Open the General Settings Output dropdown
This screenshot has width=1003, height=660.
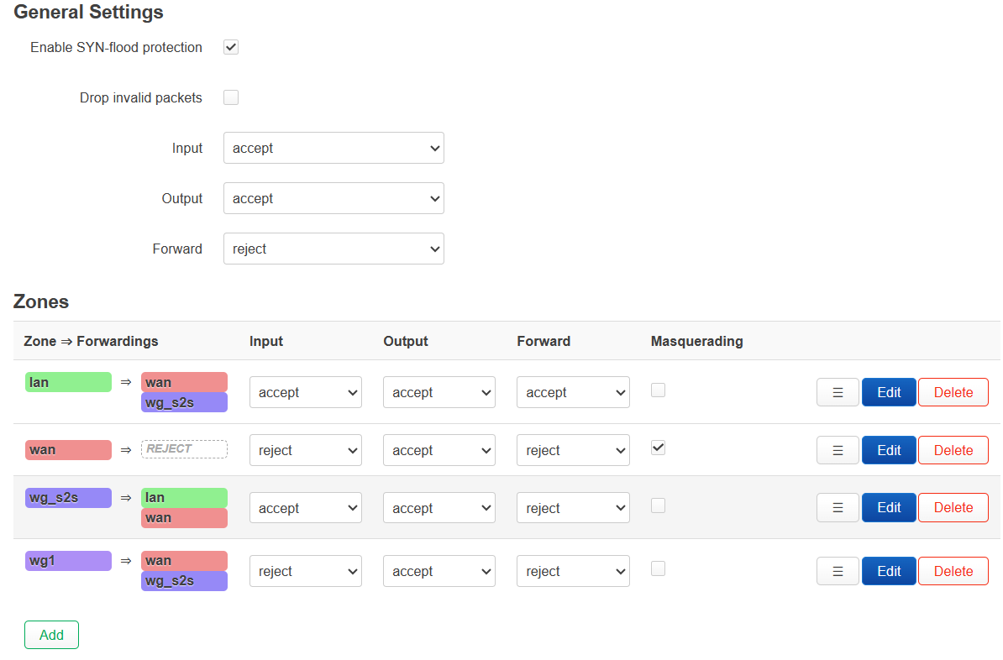pos(333,198)
